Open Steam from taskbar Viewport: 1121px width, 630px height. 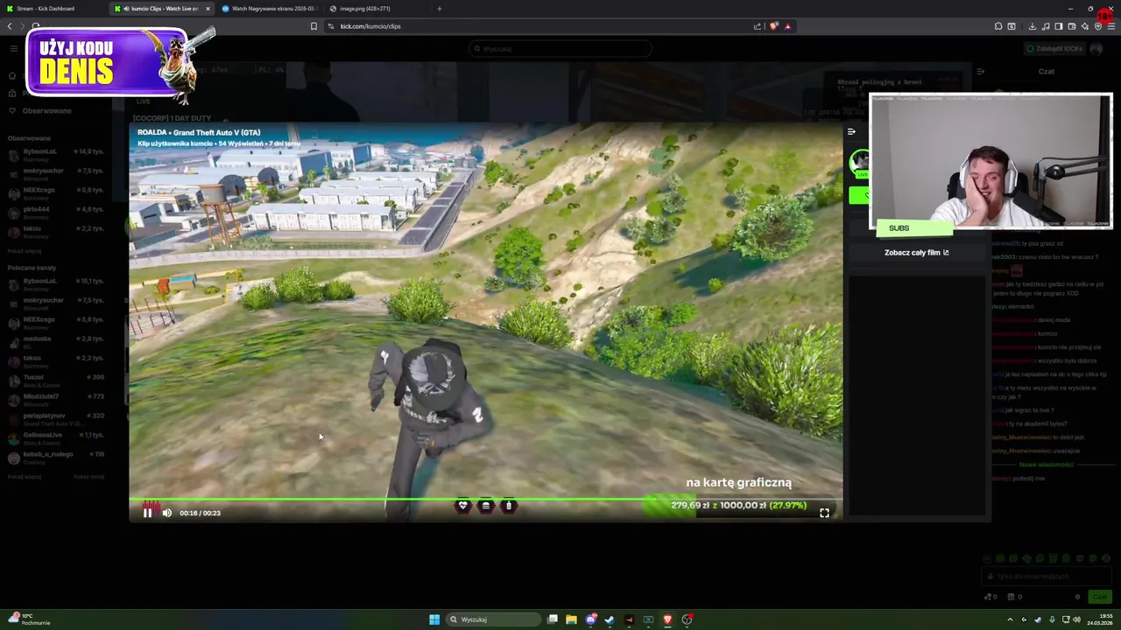pos(610,619)
